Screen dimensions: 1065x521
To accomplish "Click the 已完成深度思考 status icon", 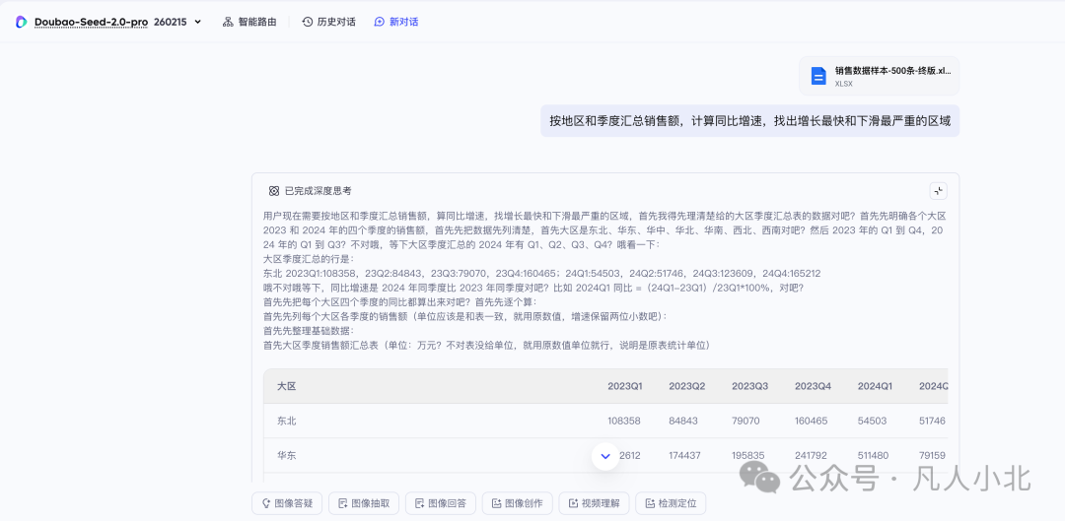I will (x=274, y=191).
